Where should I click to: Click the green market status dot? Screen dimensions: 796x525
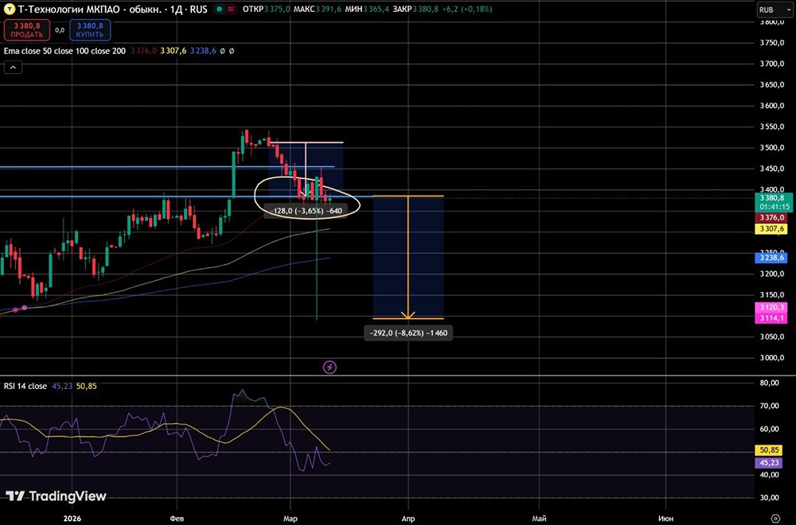click(x=220, y=9)
